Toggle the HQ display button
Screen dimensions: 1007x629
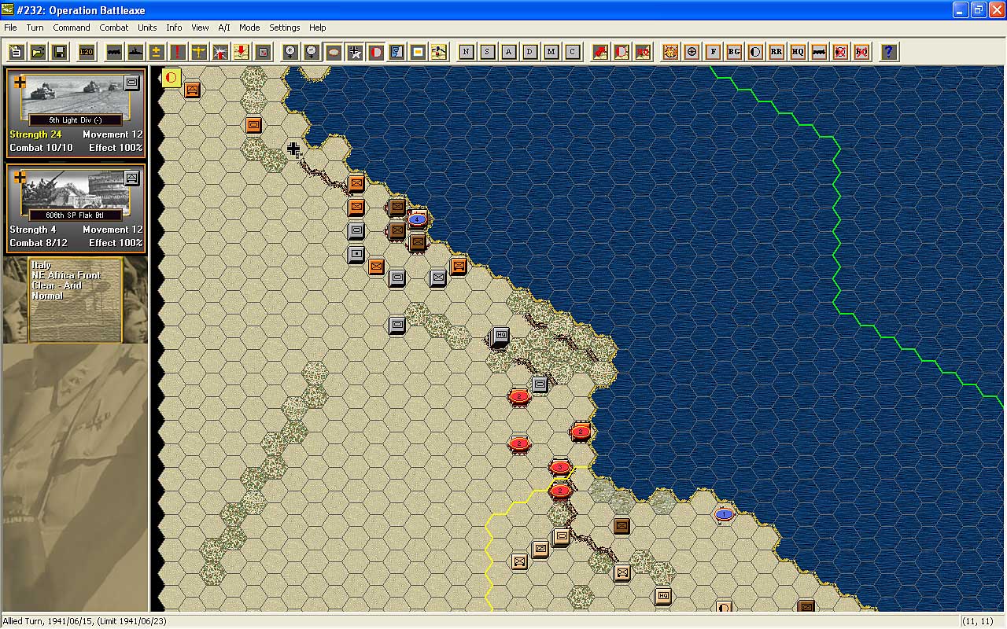tap(798, 52)
